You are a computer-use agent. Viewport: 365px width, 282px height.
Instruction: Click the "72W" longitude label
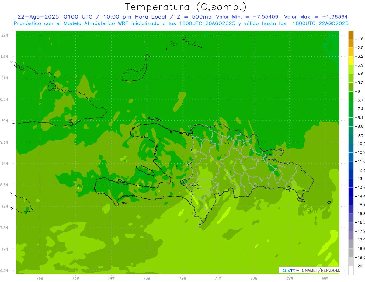(x=182, y=278)
